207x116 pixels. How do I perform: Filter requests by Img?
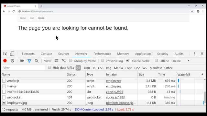click(x=109, y=68)
